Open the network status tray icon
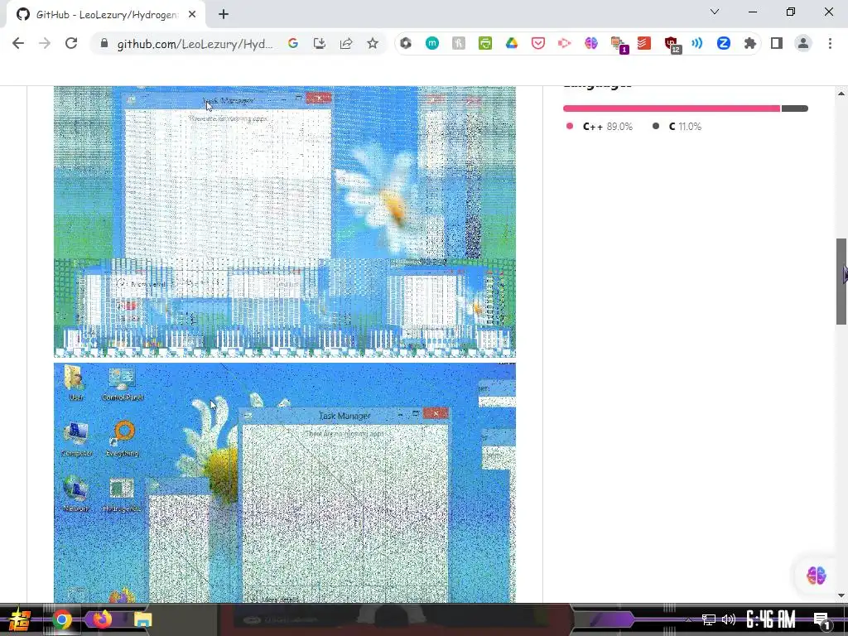This screenshot has height=636, width=848. [709, 619]
